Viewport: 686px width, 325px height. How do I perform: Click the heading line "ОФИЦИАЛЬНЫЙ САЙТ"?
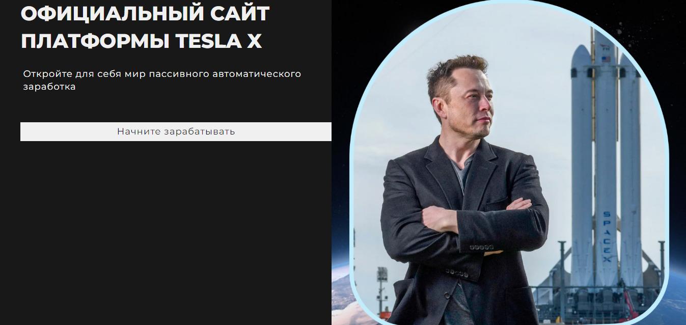pos(145,14)
